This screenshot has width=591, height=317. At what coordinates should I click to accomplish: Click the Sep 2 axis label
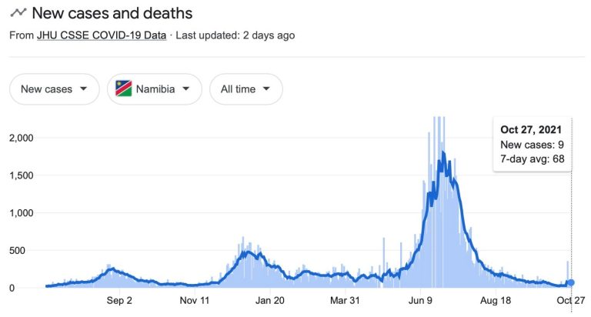pos(119,301)
